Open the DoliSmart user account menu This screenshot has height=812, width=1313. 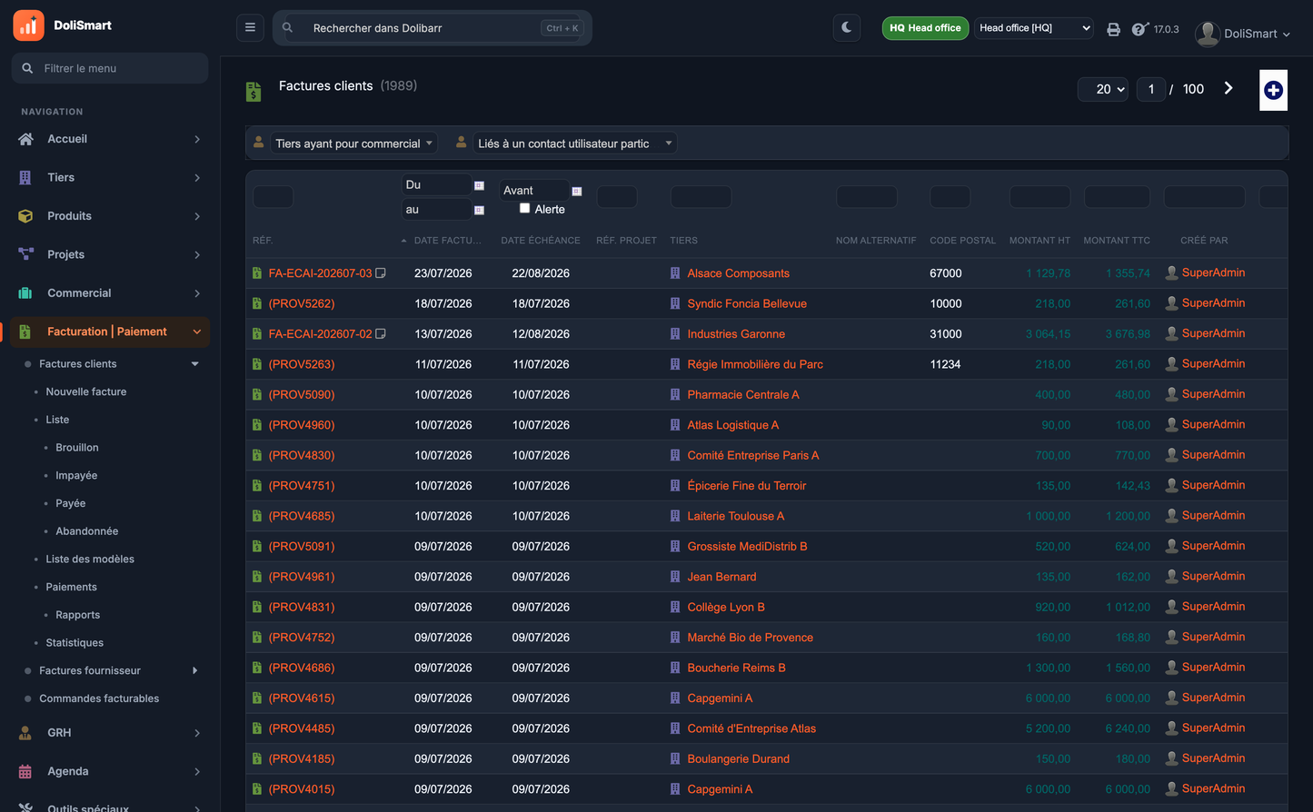coord(1243,34)
